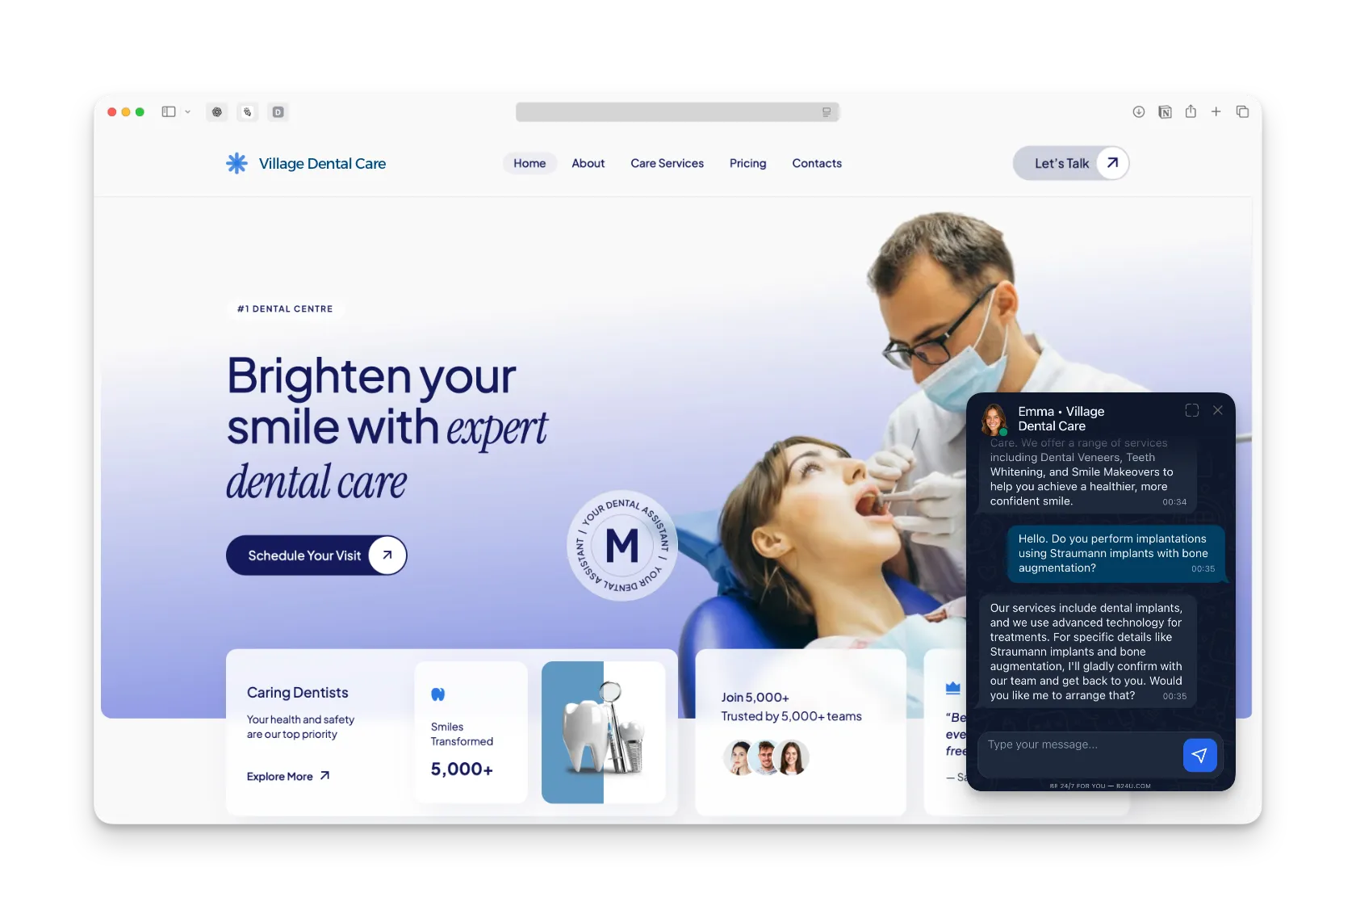Open Let's Talk
This screenshot has height=918, width=1356.
1070,163
